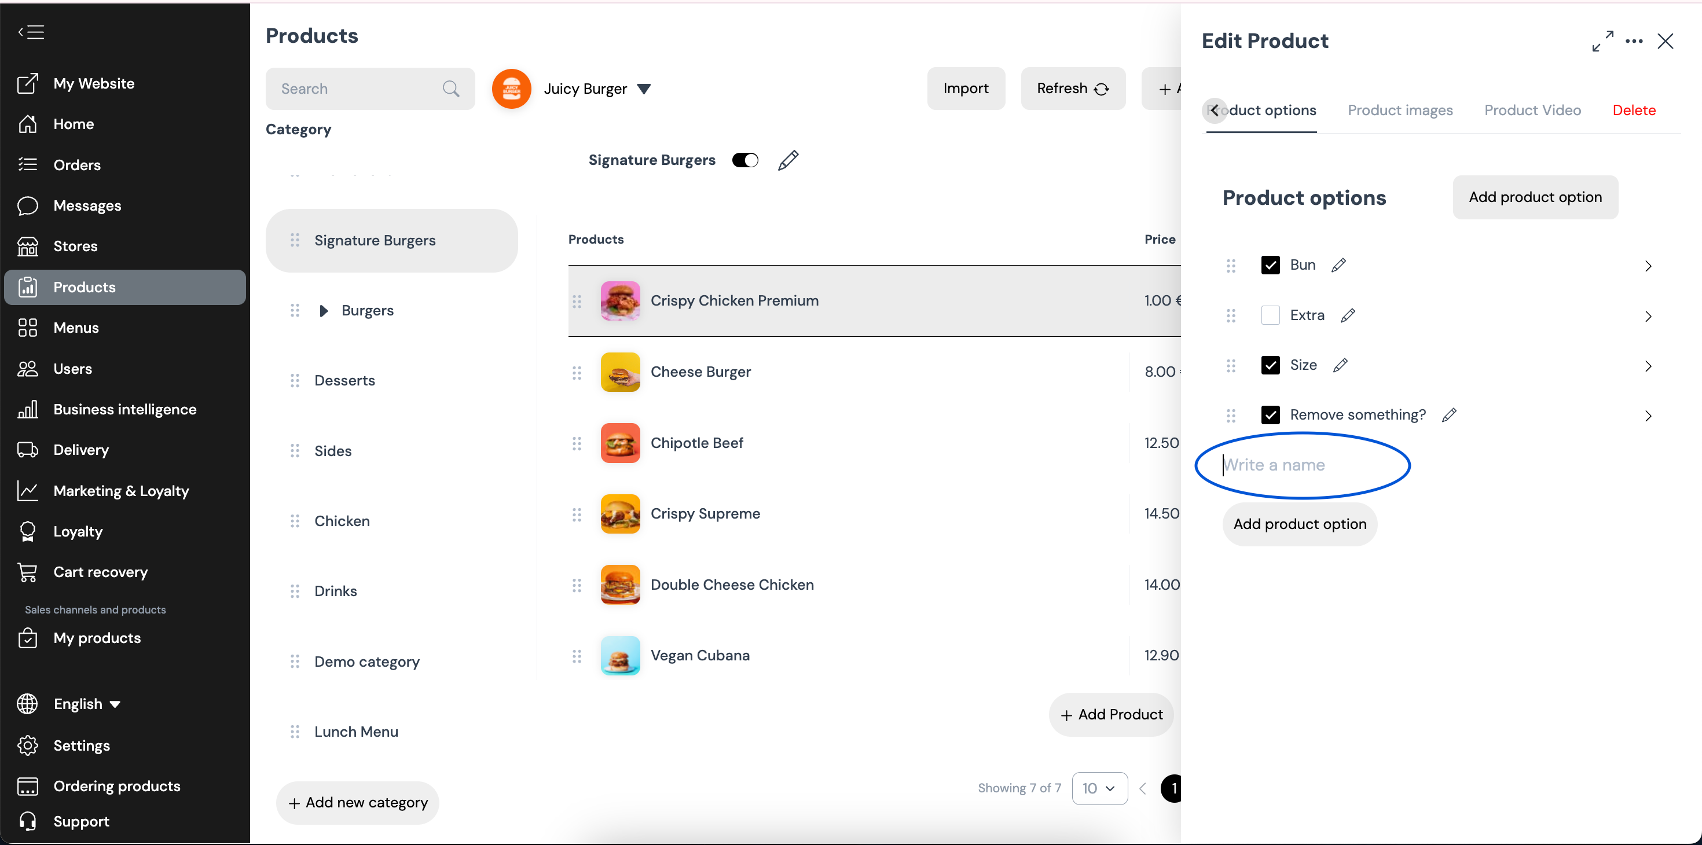Open the page size 10 dropdown
Viewport: 1702px width, 845px height.
(1099, 788)
